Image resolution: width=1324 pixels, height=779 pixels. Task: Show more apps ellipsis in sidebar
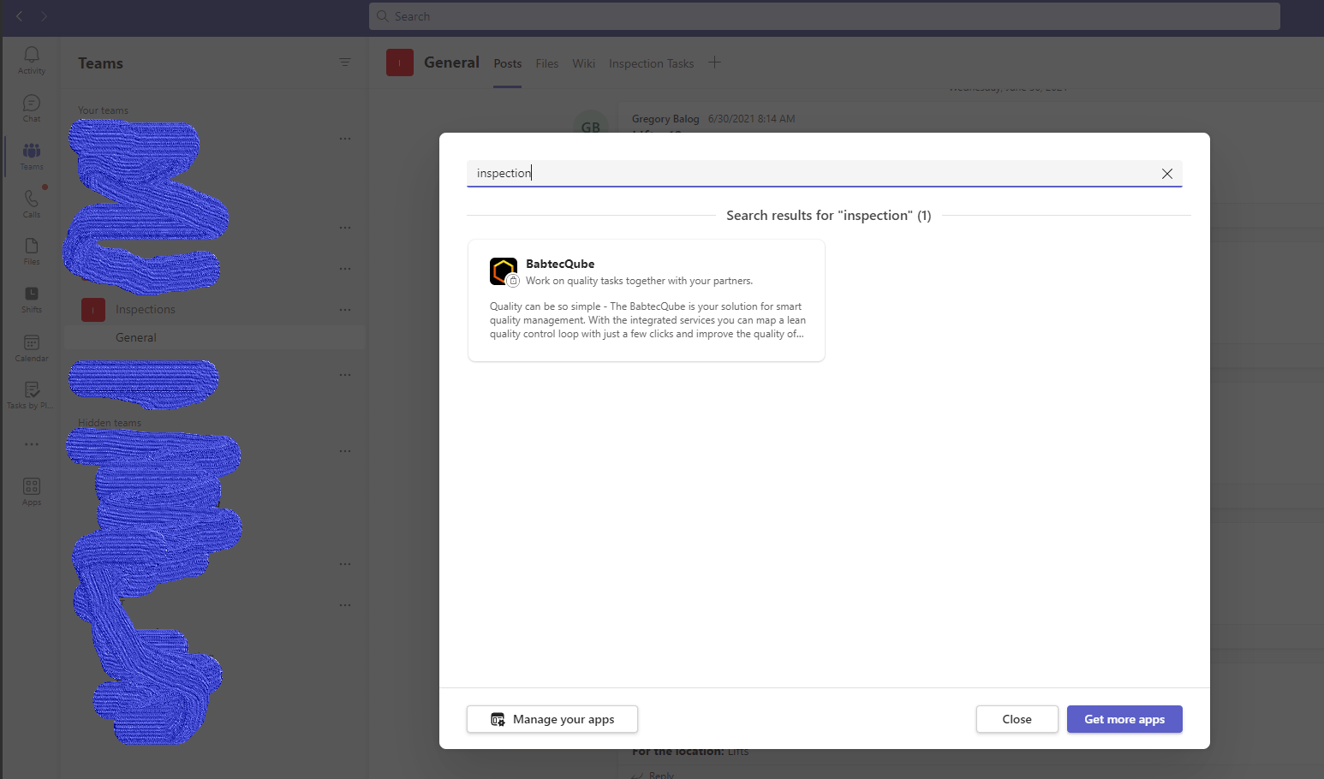[x=32, y=444]
